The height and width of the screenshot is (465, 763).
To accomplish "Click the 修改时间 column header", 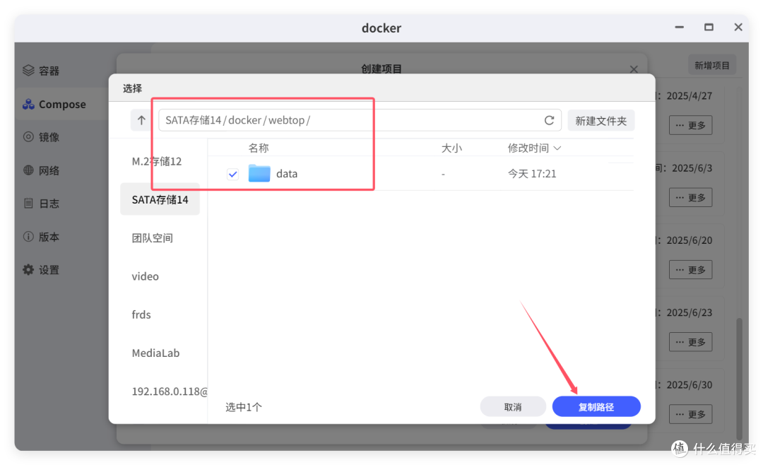I will (528, 148).
